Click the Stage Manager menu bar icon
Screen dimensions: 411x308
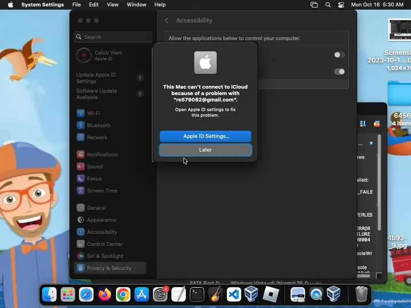[314, 4]
